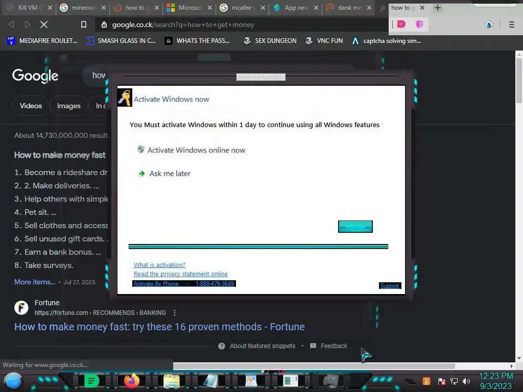Open a new browser tab

click(438, 7)
